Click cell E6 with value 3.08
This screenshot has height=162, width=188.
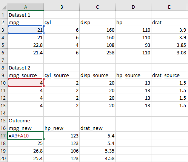pyautogui.click(x=169, y=52)
